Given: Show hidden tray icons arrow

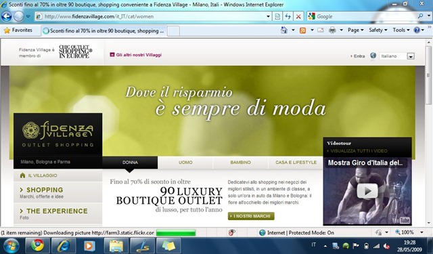Looking at the screenshot, I should point(325,246).
